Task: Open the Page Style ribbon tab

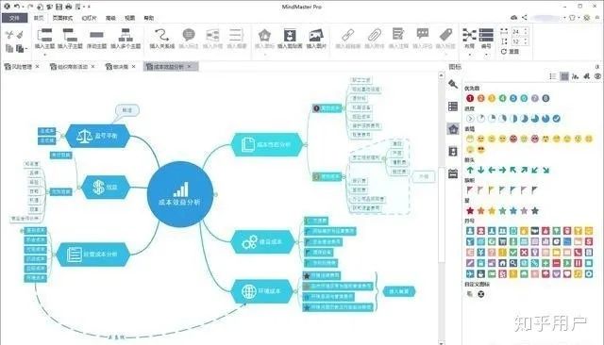Action: coord(62,18)
